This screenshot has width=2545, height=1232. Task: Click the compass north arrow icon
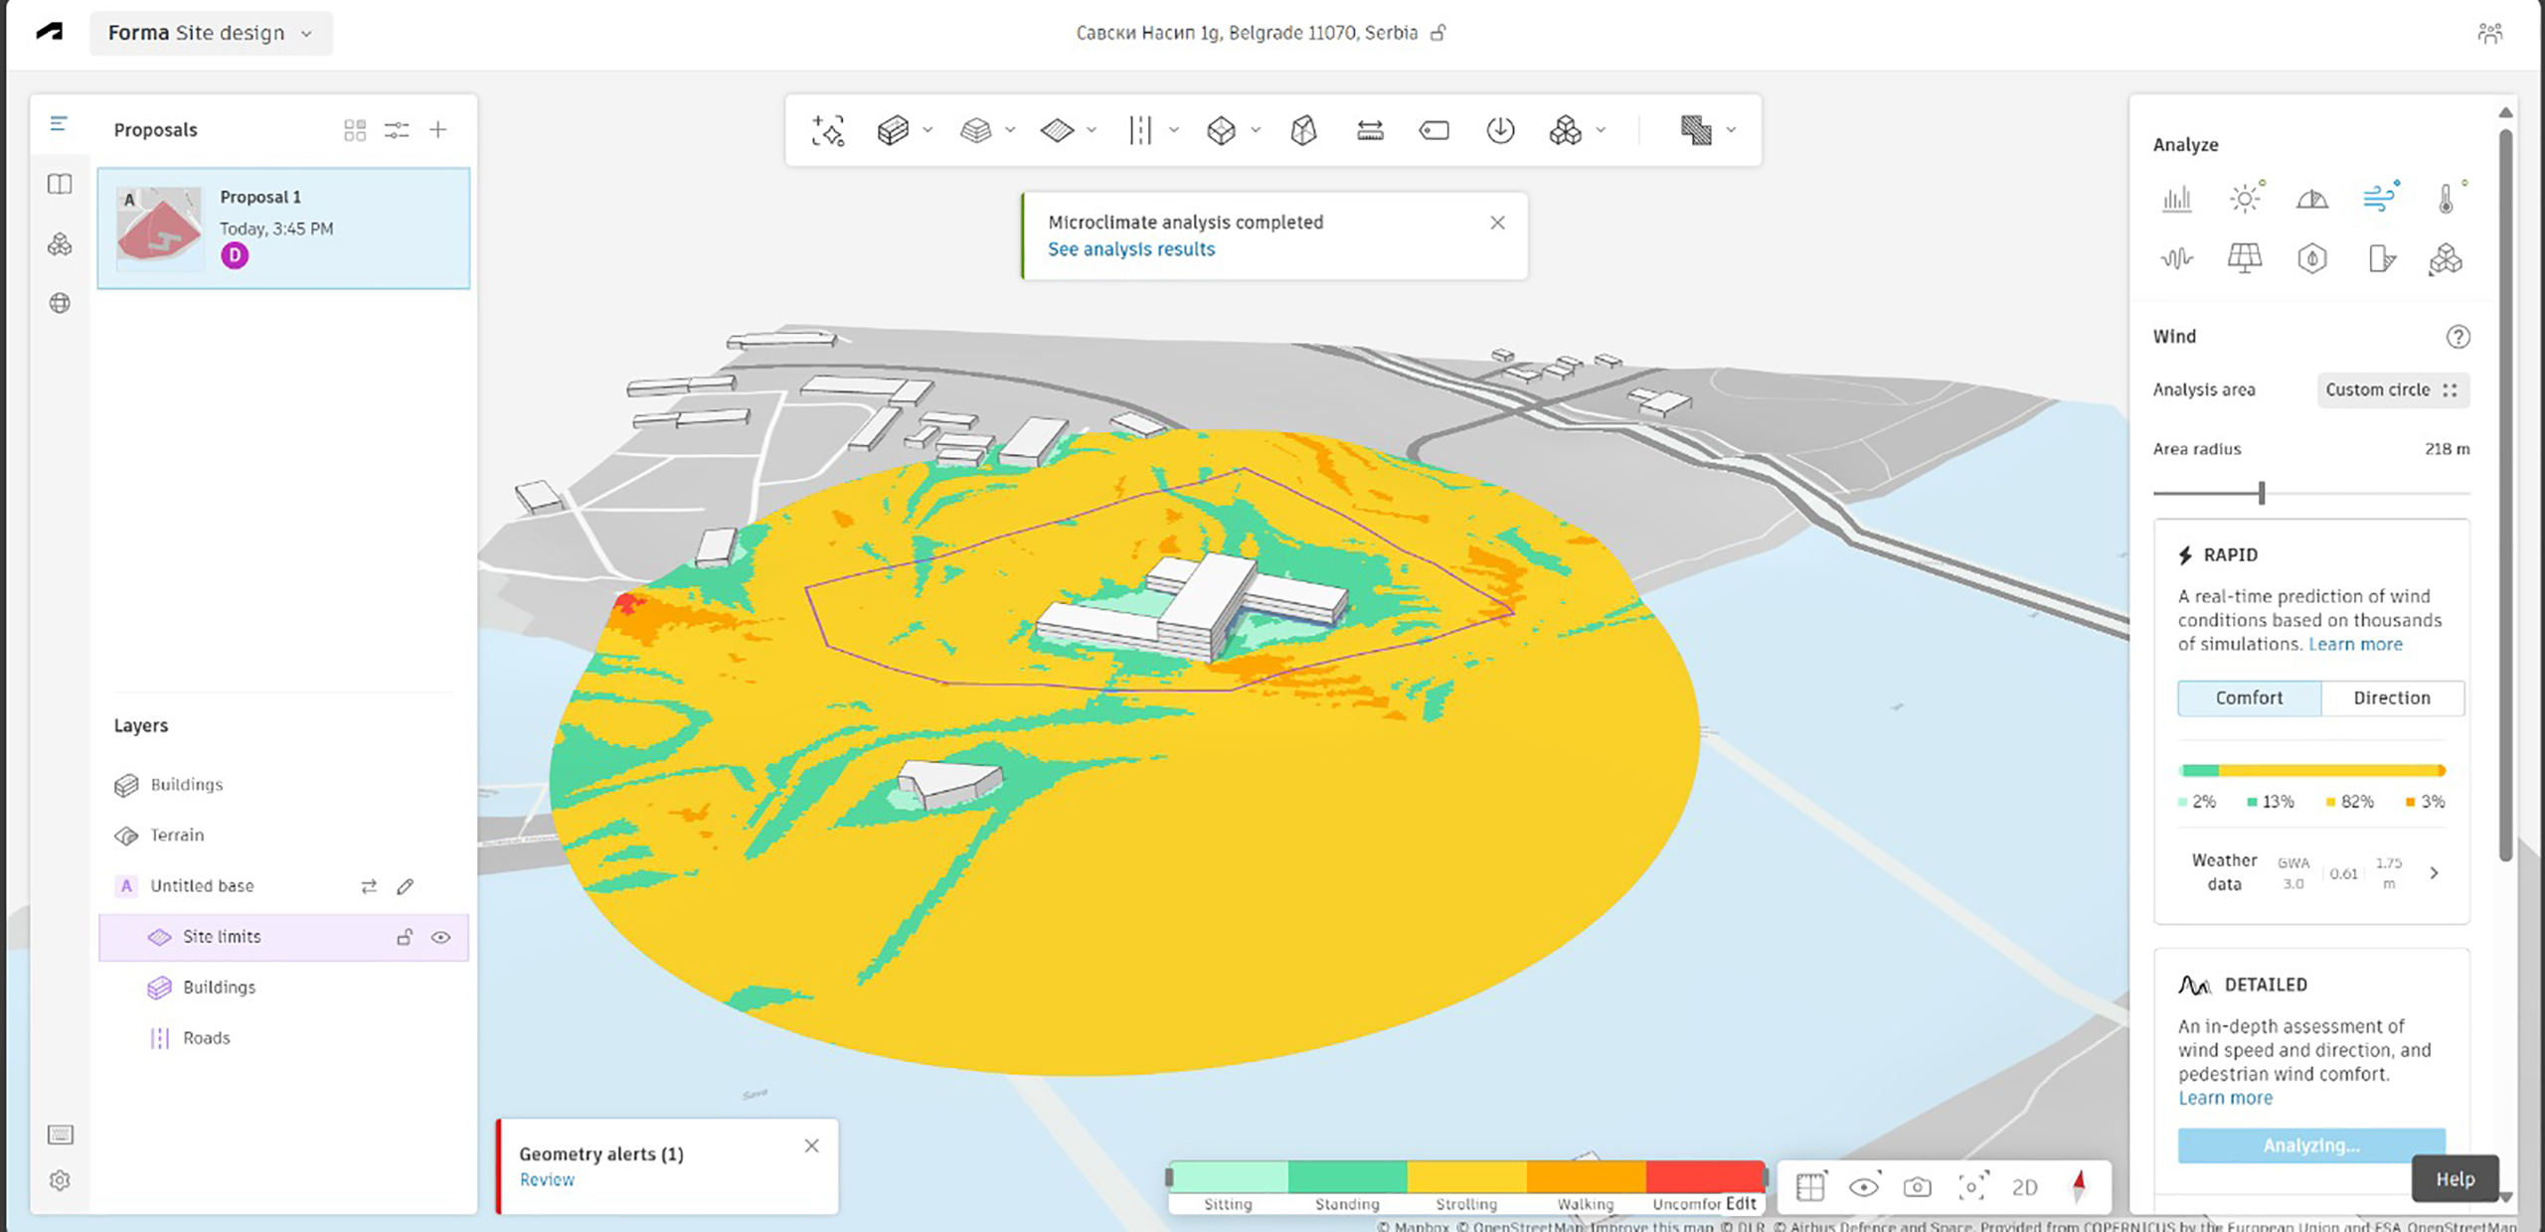[2078, 1185]
